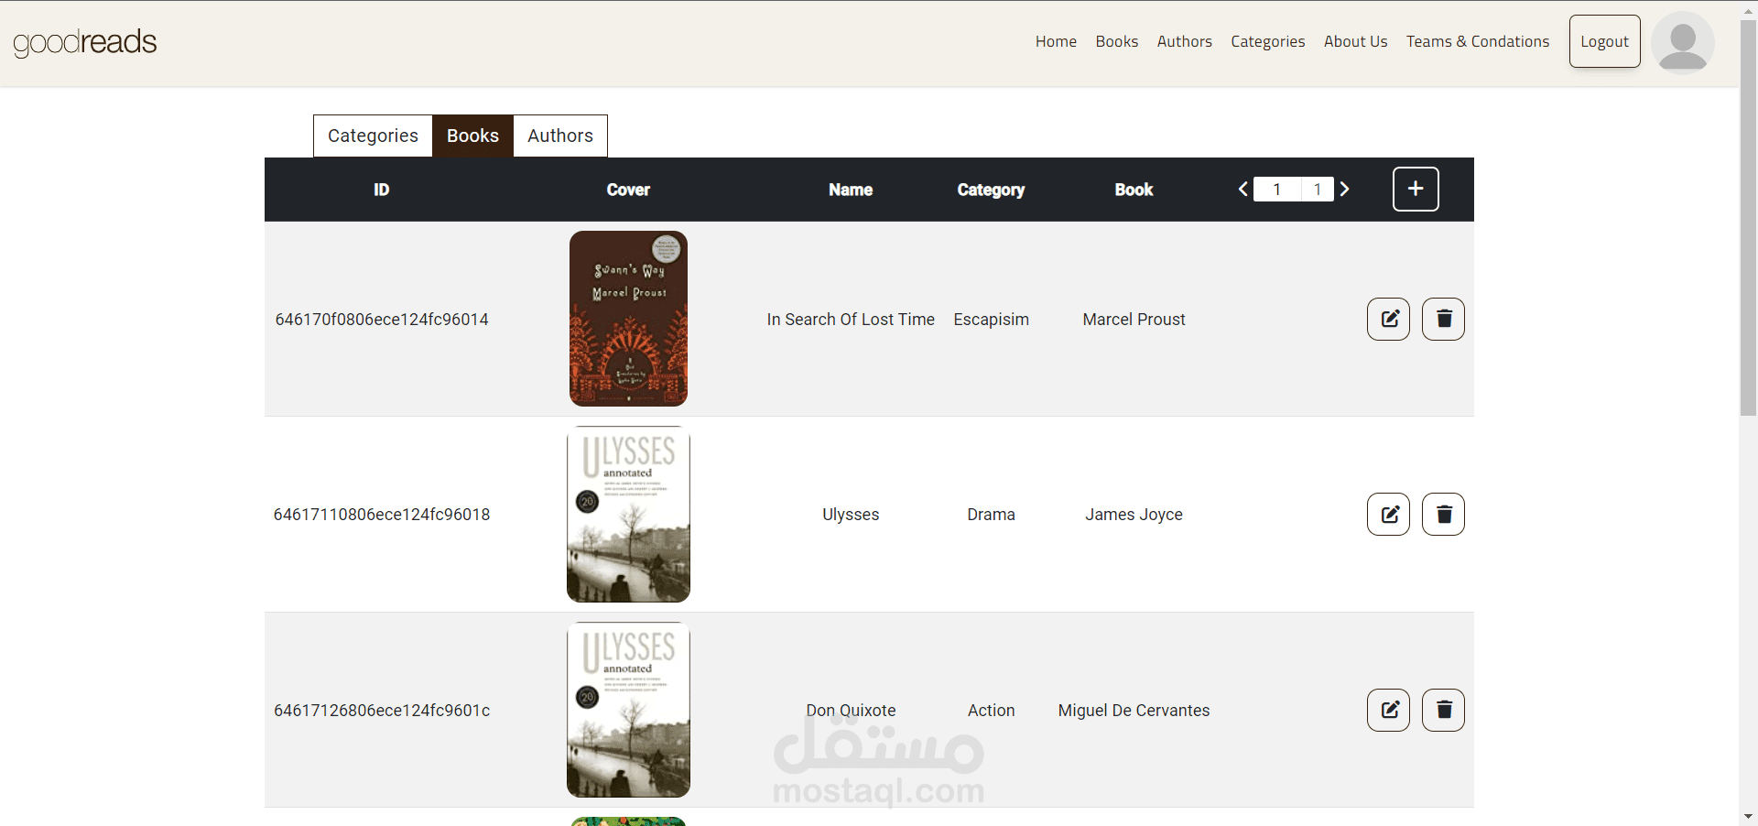This screenshot has height=826, width=1758.
Task: Open Books in the navigation bar
Action: 1117,41
